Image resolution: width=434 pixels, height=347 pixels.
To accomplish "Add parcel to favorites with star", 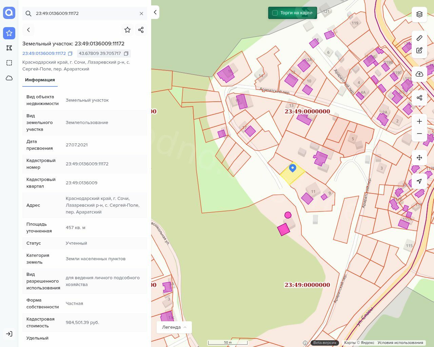I will [x=127, y=30].
